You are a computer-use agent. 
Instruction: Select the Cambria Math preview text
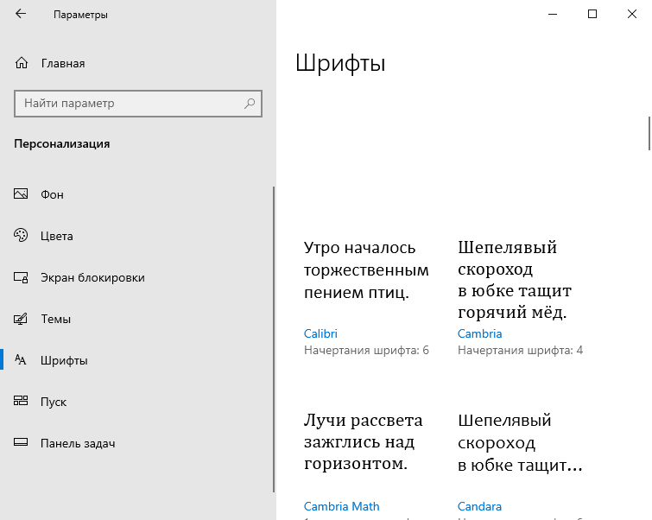click(363, 441)
